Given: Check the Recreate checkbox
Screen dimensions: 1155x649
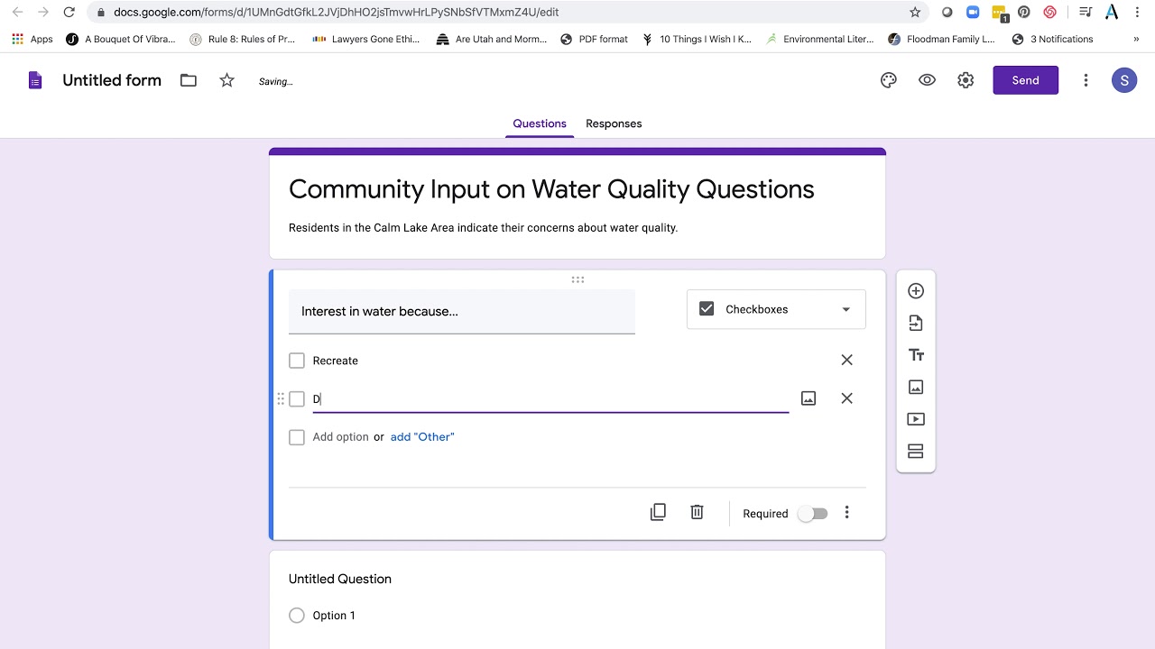Looking at the screenshot, I should [x=297, y=361].
